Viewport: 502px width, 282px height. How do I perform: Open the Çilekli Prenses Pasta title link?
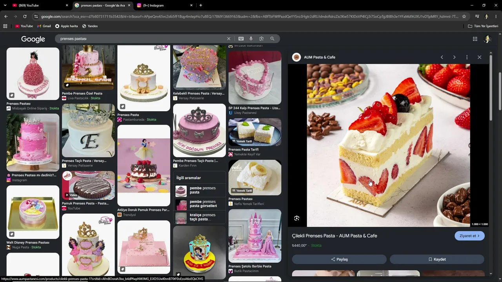(x=335, y=236)
